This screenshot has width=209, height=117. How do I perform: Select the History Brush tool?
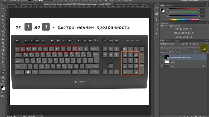(3, 43)
